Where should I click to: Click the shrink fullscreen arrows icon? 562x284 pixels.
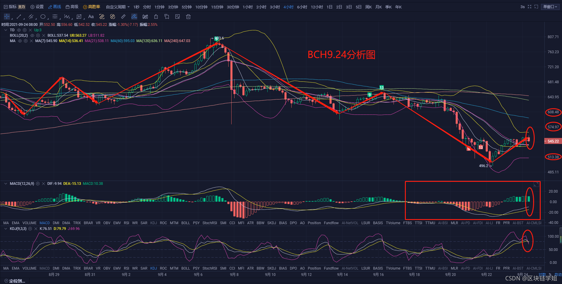click(x=530, y=7)
